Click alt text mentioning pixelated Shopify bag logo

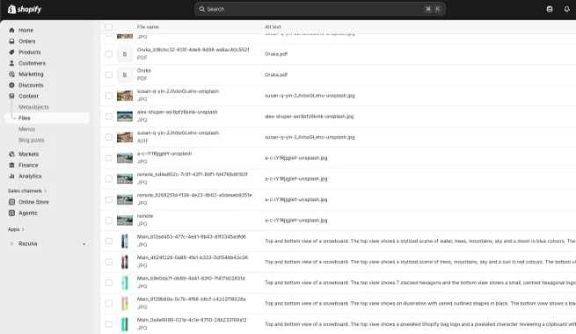pyautogui.click(x=420, y=324)
